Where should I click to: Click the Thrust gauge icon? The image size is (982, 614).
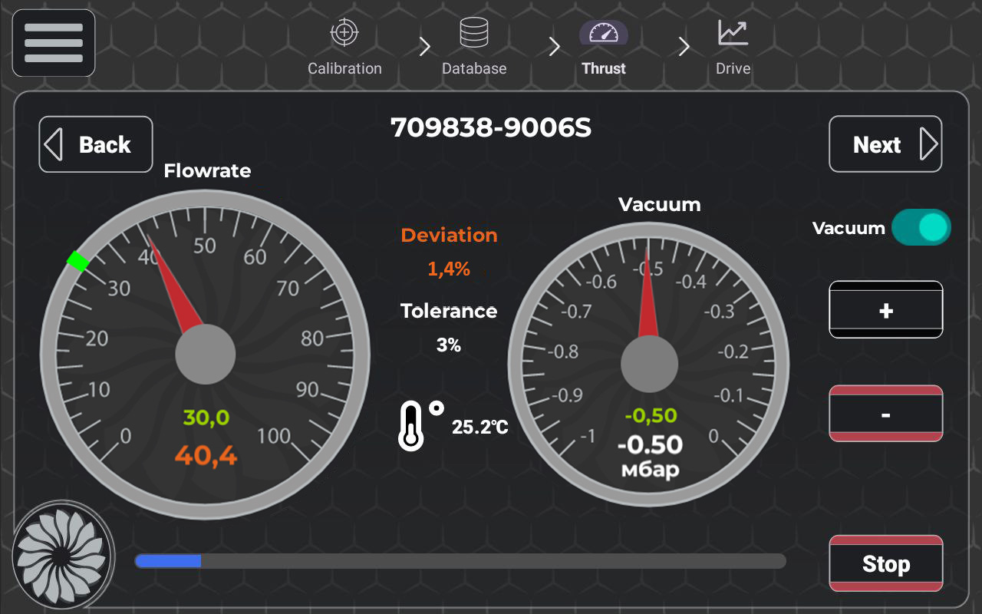coord(604,33)
